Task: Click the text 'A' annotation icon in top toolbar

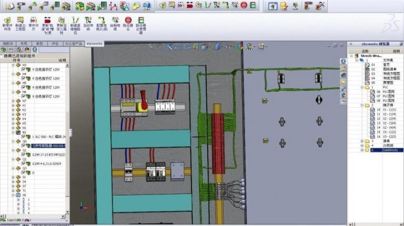Action: point(125,6)
